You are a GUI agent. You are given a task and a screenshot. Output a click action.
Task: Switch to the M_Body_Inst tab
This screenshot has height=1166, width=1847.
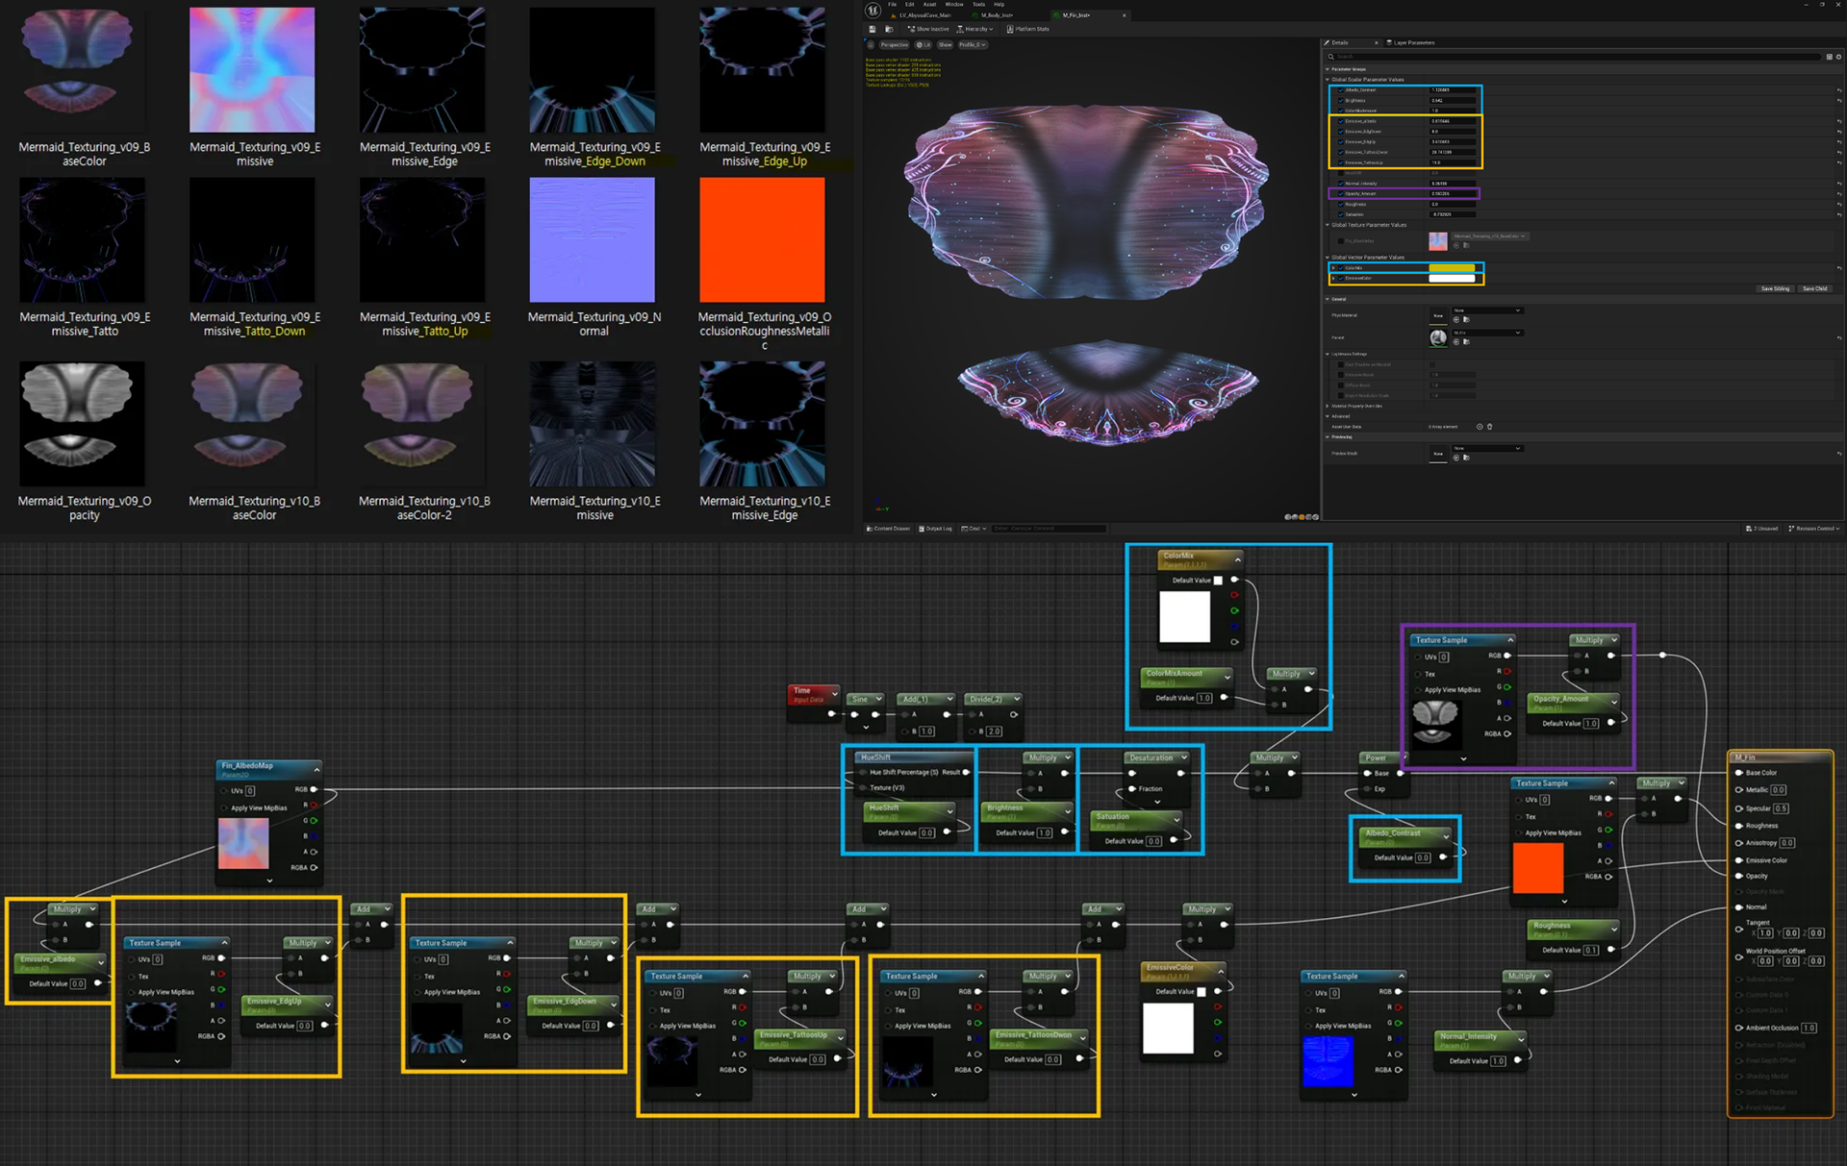[992, 15]
